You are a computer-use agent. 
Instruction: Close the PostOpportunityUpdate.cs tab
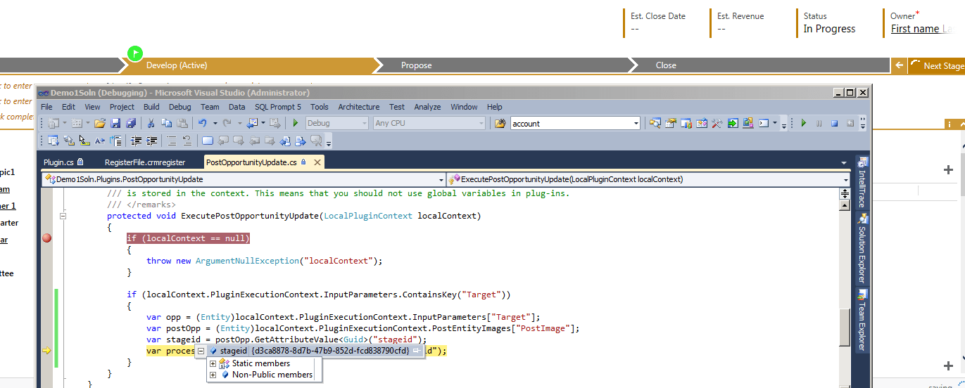pos(317,162)
